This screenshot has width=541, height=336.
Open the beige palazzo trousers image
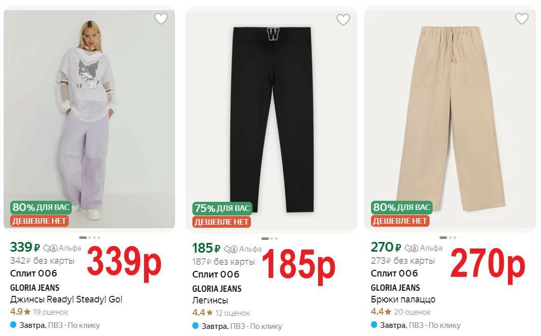coord(450,119)
